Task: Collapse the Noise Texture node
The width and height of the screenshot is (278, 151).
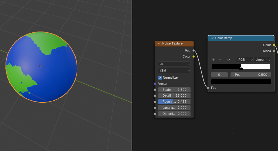Action: point(159,43)
